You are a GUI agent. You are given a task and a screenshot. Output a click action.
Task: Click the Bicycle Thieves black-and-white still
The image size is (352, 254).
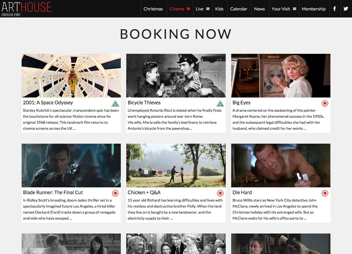tap(176, 76)
